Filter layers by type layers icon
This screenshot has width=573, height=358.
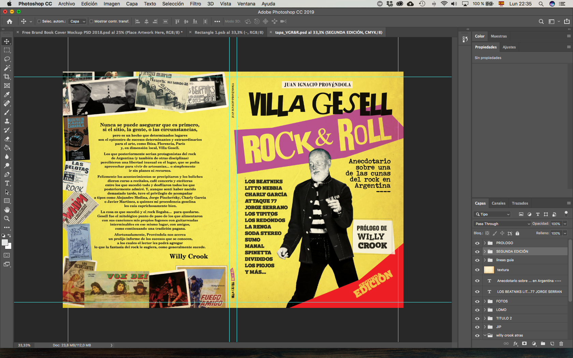pyautogui.click(x=538, y=214)
